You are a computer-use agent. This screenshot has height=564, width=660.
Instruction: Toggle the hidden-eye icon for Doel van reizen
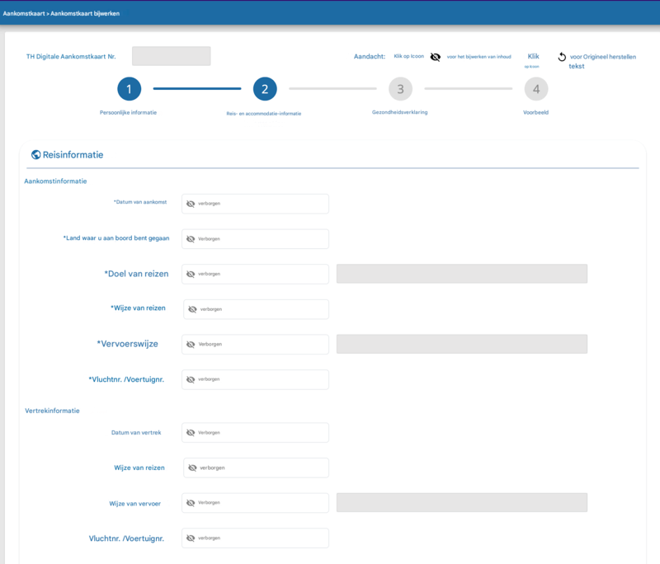tap(191, 275)
